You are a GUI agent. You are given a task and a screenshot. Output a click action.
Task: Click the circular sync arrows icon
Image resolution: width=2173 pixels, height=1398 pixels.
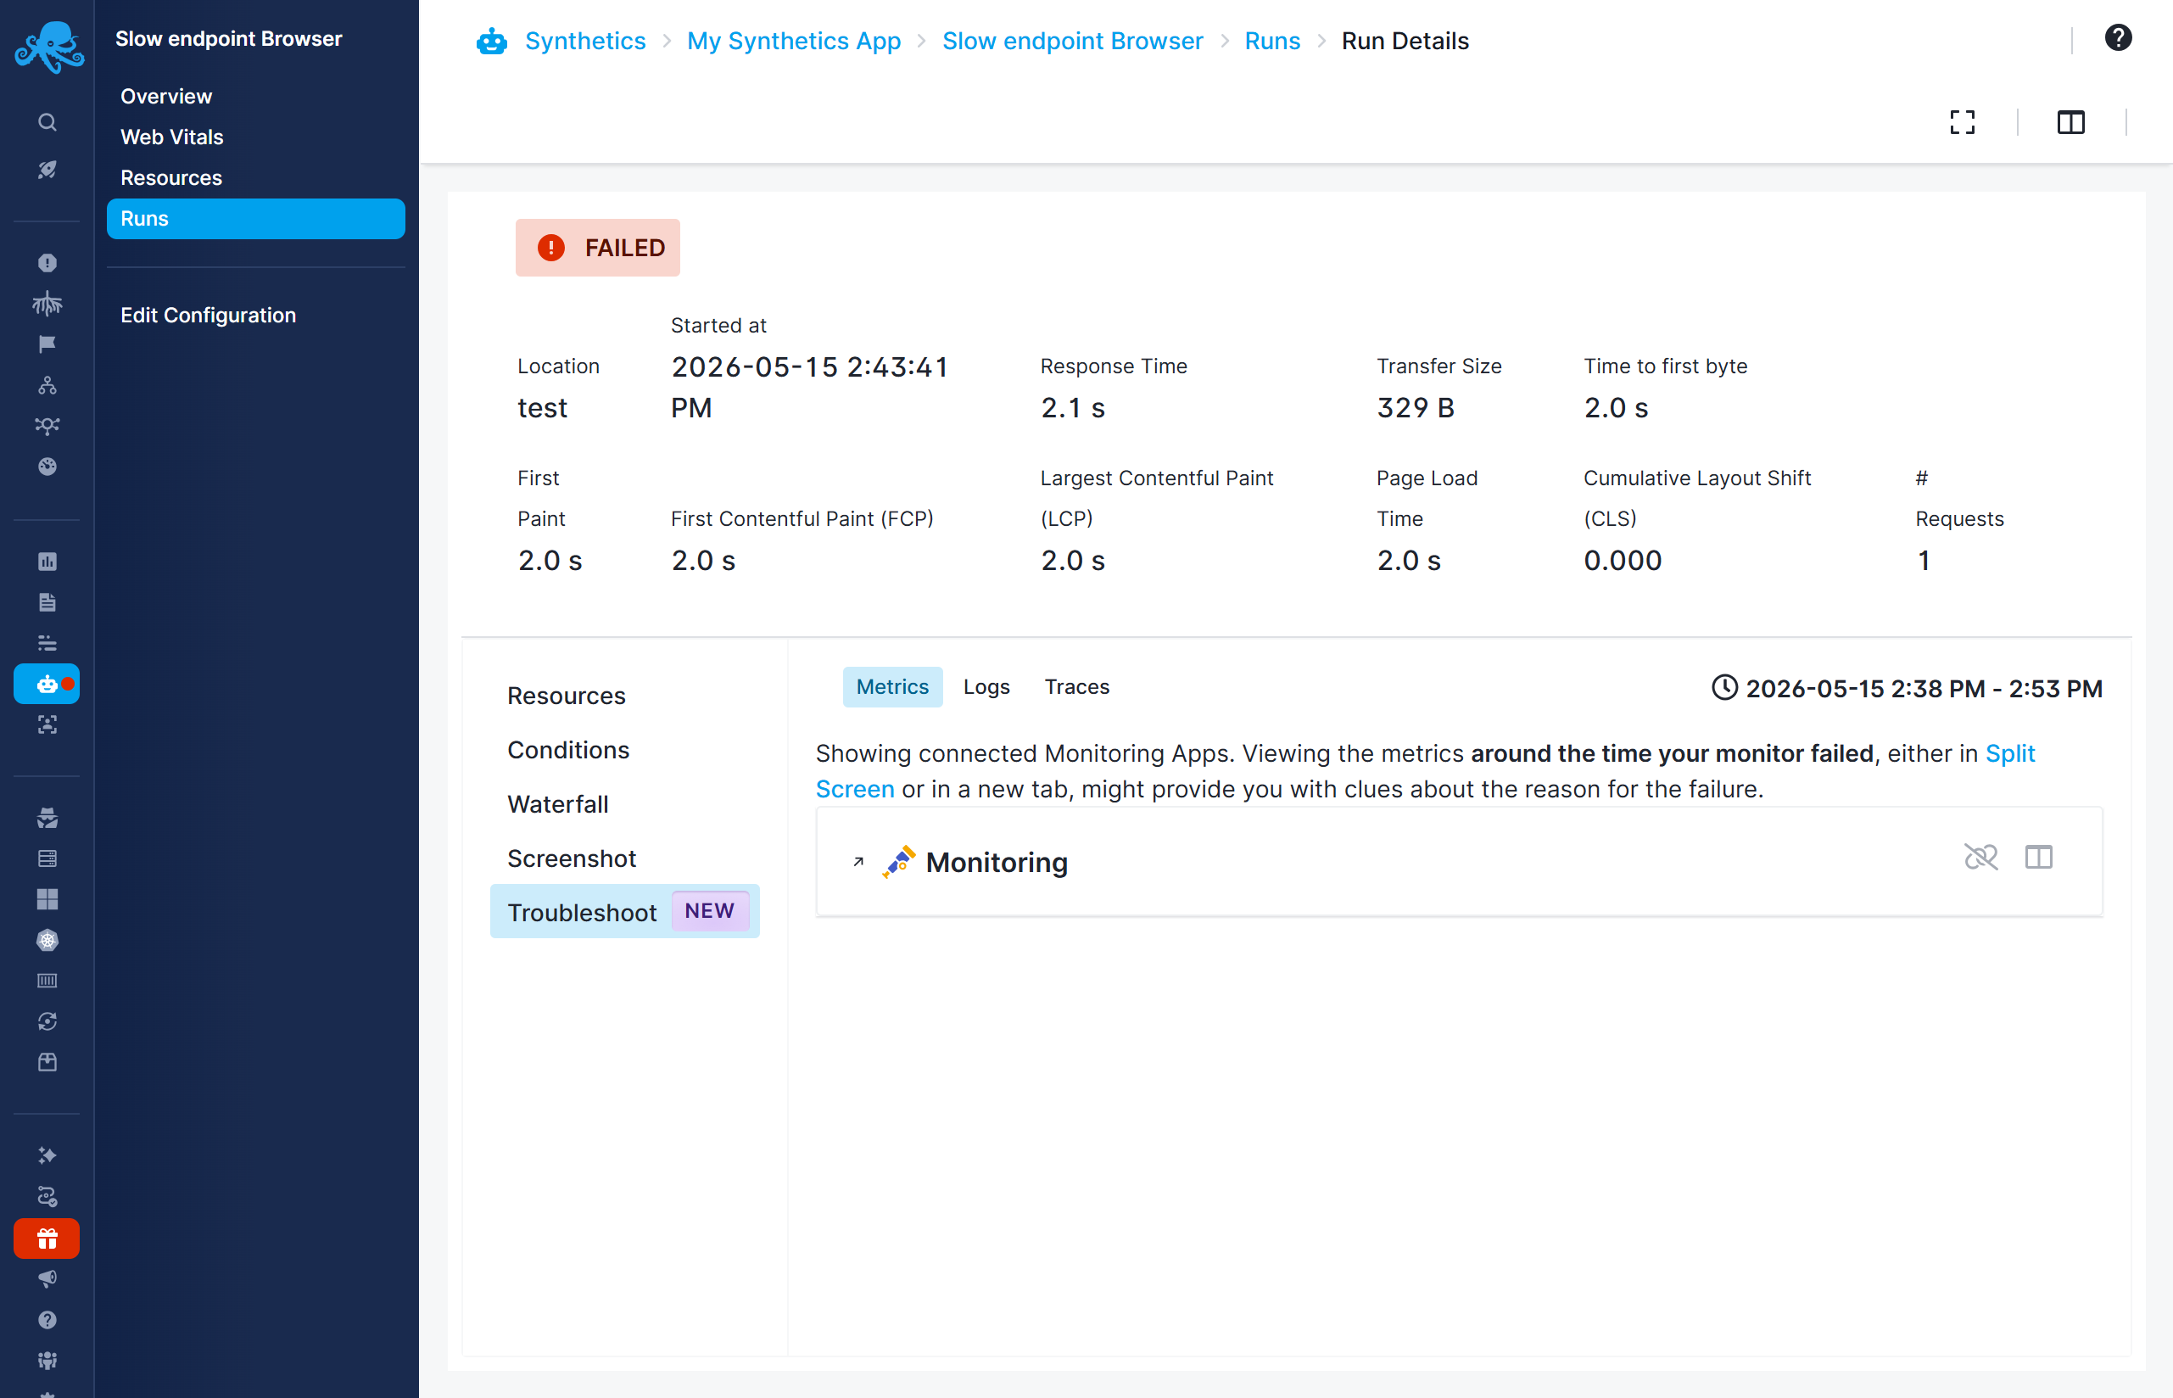click(x=47, y=1022)
